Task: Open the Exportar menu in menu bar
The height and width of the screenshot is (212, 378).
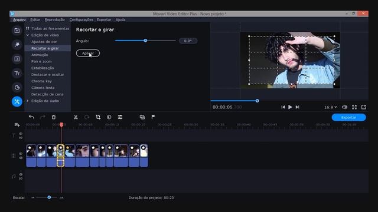Action: 104,19
